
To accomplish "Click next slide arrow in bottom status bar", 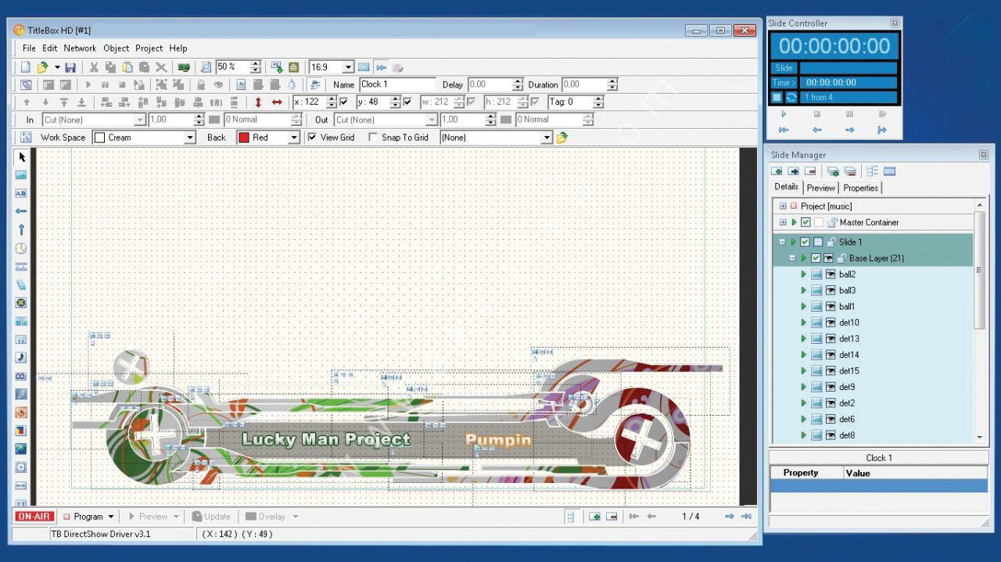I will [729, 517].
